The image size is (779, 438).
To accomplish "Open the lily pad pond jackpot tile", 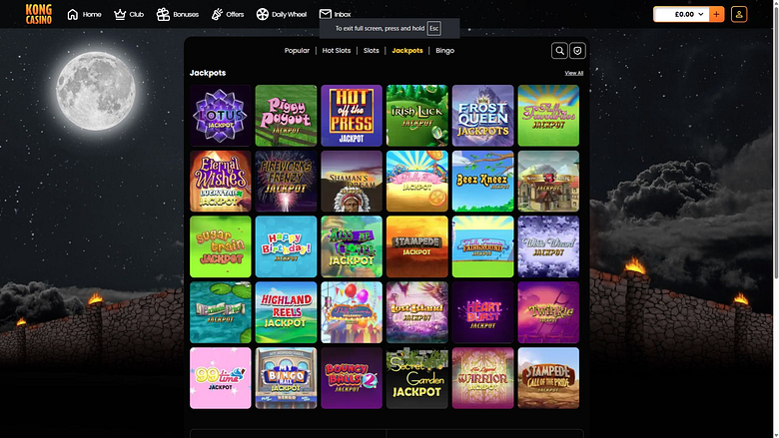I will click(221, 312).
